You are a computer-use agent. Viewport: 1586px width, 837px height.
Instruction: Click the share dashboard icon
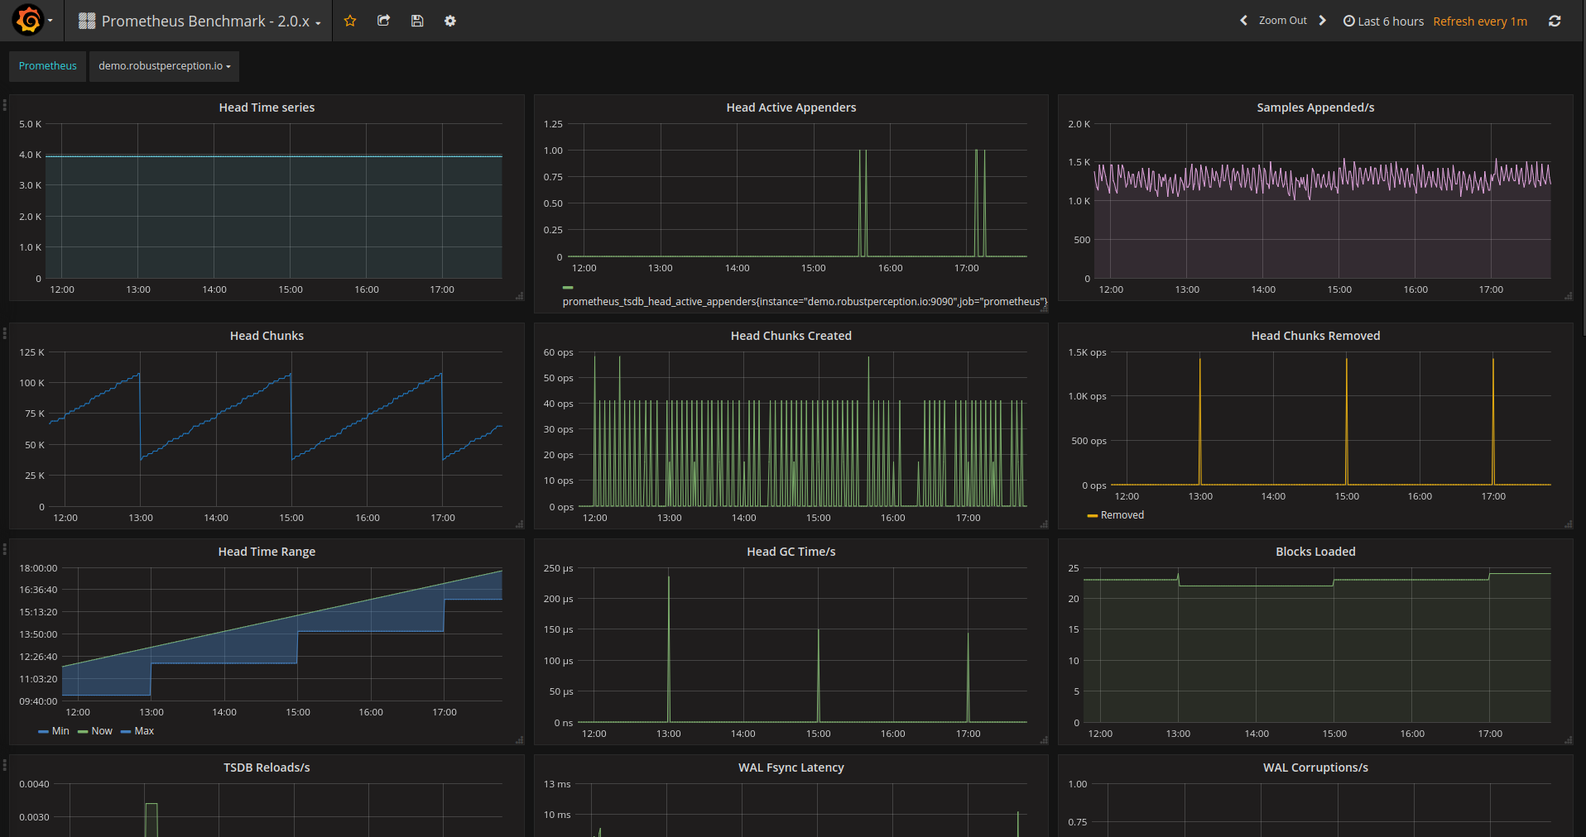coord(383,21)
